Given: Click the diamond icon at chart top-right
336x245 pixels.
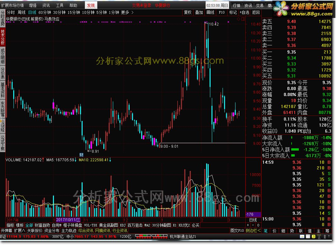Looking at the screenshot, I should pos(239,19).
